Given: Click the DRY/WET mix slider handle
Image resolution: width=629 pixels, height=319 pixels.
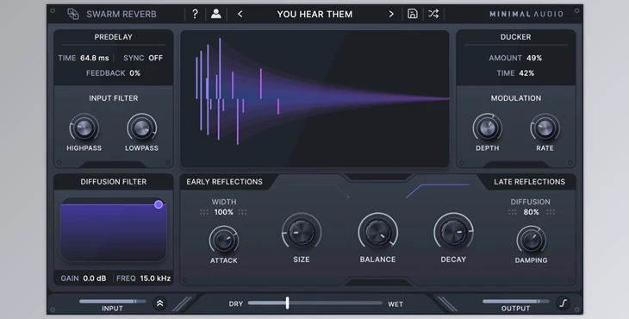Looking at the screenshot, I should point(287,303).
